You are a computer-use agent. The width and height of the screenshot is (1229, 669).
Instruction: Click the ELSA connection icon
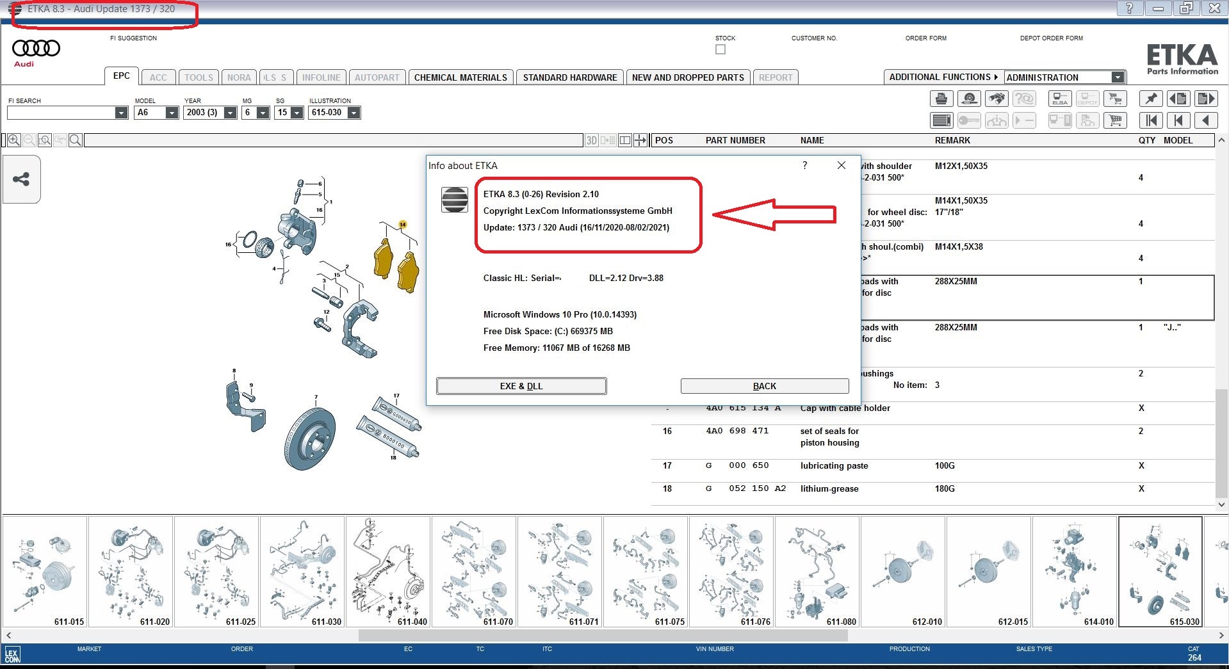tap(1059, 99)
